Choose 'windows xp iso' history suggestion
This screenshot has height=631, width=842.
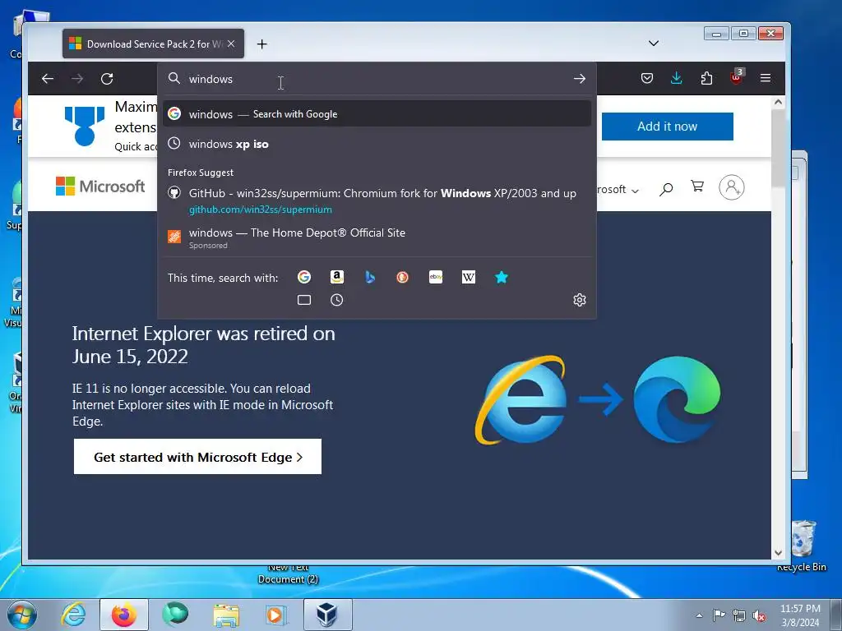point(377,144)
